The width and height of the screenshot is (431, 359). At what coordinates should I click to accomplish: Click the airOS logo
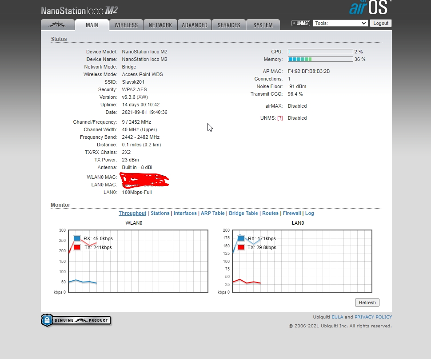(x=370, y=8)
